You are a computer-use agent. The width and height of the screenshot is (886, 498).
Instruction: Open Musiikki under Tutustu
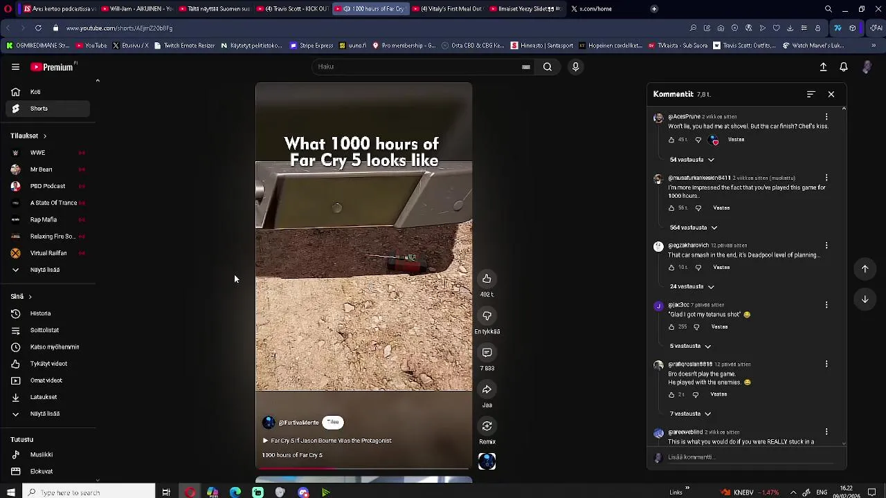pyautogui.click(x=47, y=454)
